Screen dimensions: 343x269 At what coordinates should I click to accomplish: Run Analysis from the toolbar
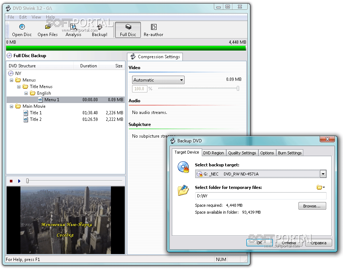click(73, 30)
